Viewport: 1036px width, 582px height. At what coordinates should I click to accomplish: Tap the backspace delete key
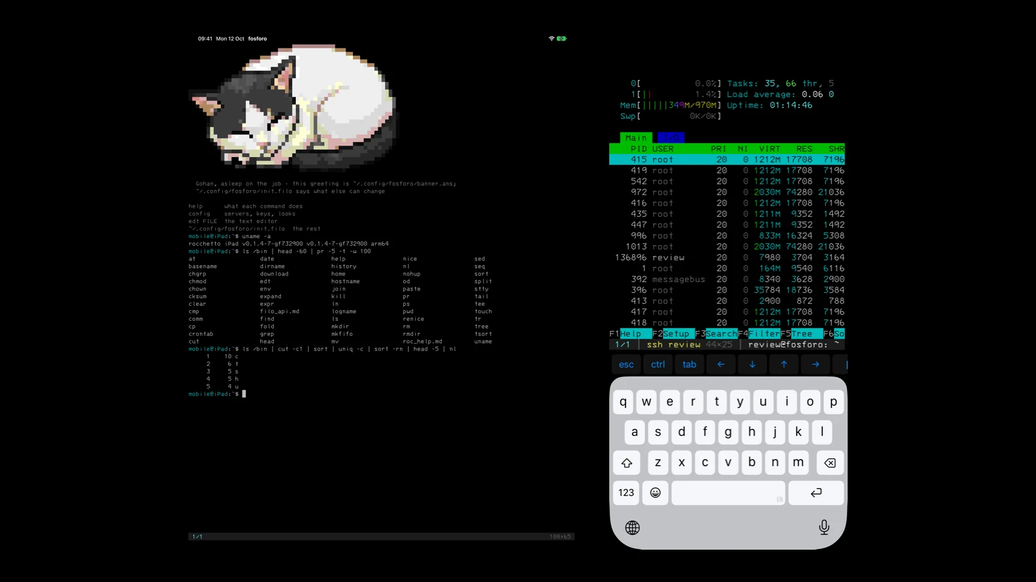pyautogui.click(x=829, y=462)
